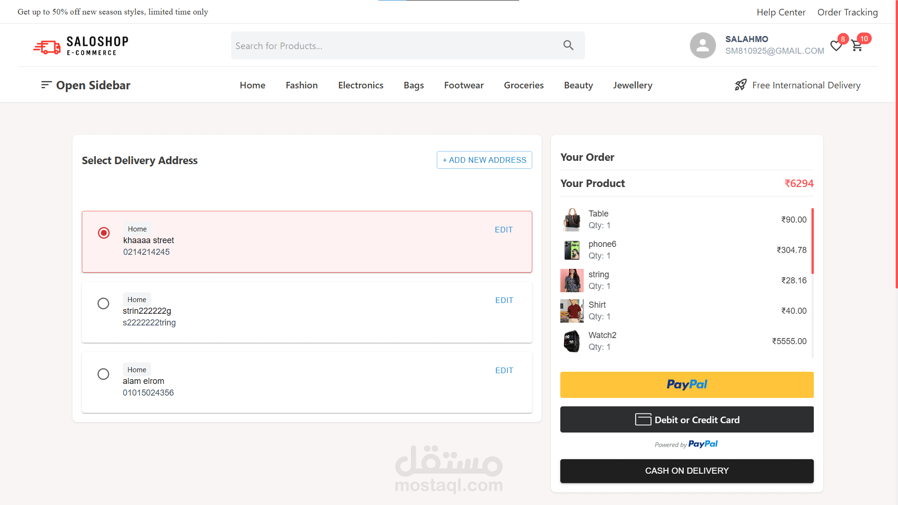Click the user avatar icon
898x505 pixels.
tap(702, 45)
